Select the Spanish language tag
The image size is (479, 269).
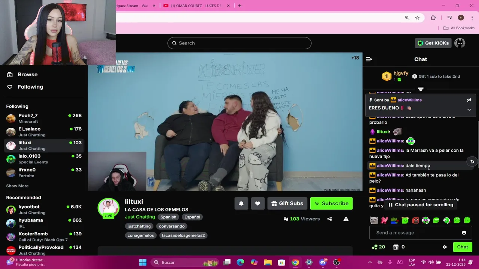tap(168, 217)
